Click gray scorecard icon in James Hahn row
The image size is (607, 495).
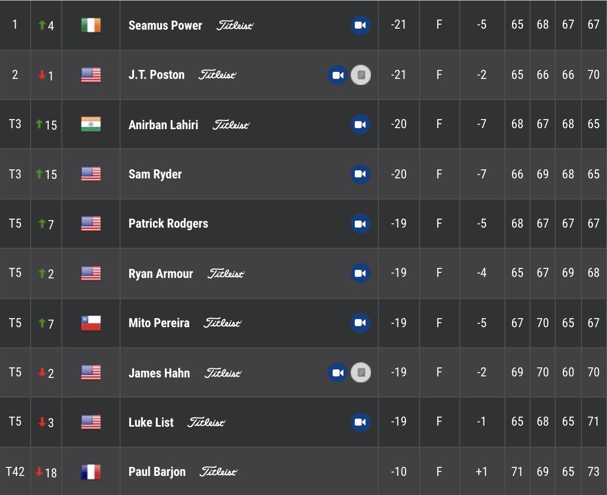click(360, 373)
